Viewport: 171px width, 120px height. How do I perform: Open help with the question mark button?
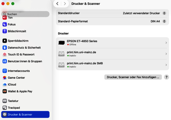point(166,77)
